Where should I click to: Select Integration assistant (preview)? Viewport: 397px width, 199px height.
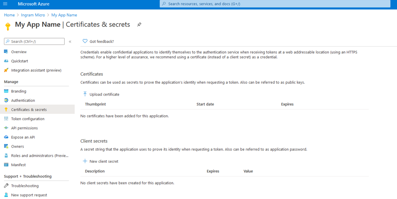click(x=36, y=70)
